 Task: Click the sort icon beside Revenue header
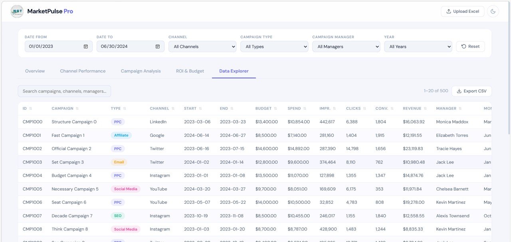(x=426, y=108)
